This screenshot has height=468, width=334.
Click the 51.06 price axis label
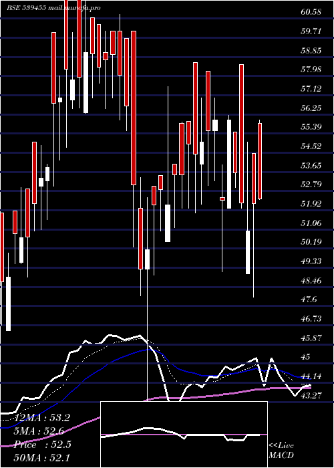pyautogui.click(x=311, y=223)
